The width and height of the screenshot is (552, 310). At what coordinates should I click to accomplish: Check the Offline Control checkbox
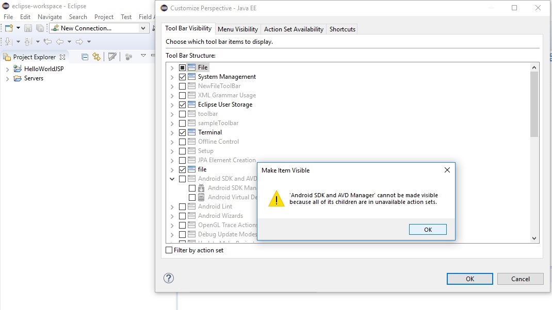182,142
